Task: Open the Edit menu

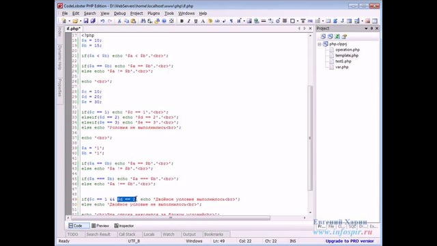Action: 76,14
